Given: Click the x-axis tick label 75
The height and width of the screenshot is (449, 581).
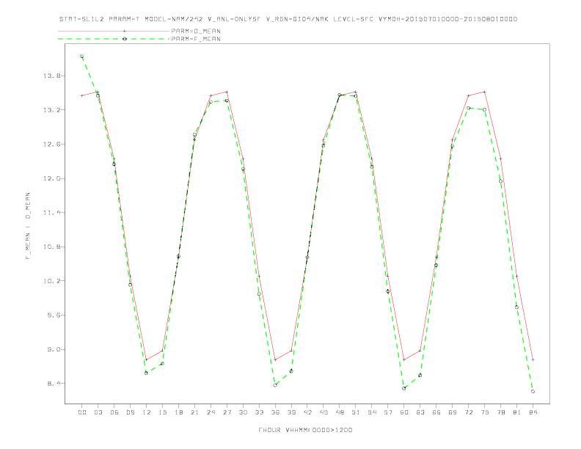Looking at the screenshot, I should [x=484, y=412].
